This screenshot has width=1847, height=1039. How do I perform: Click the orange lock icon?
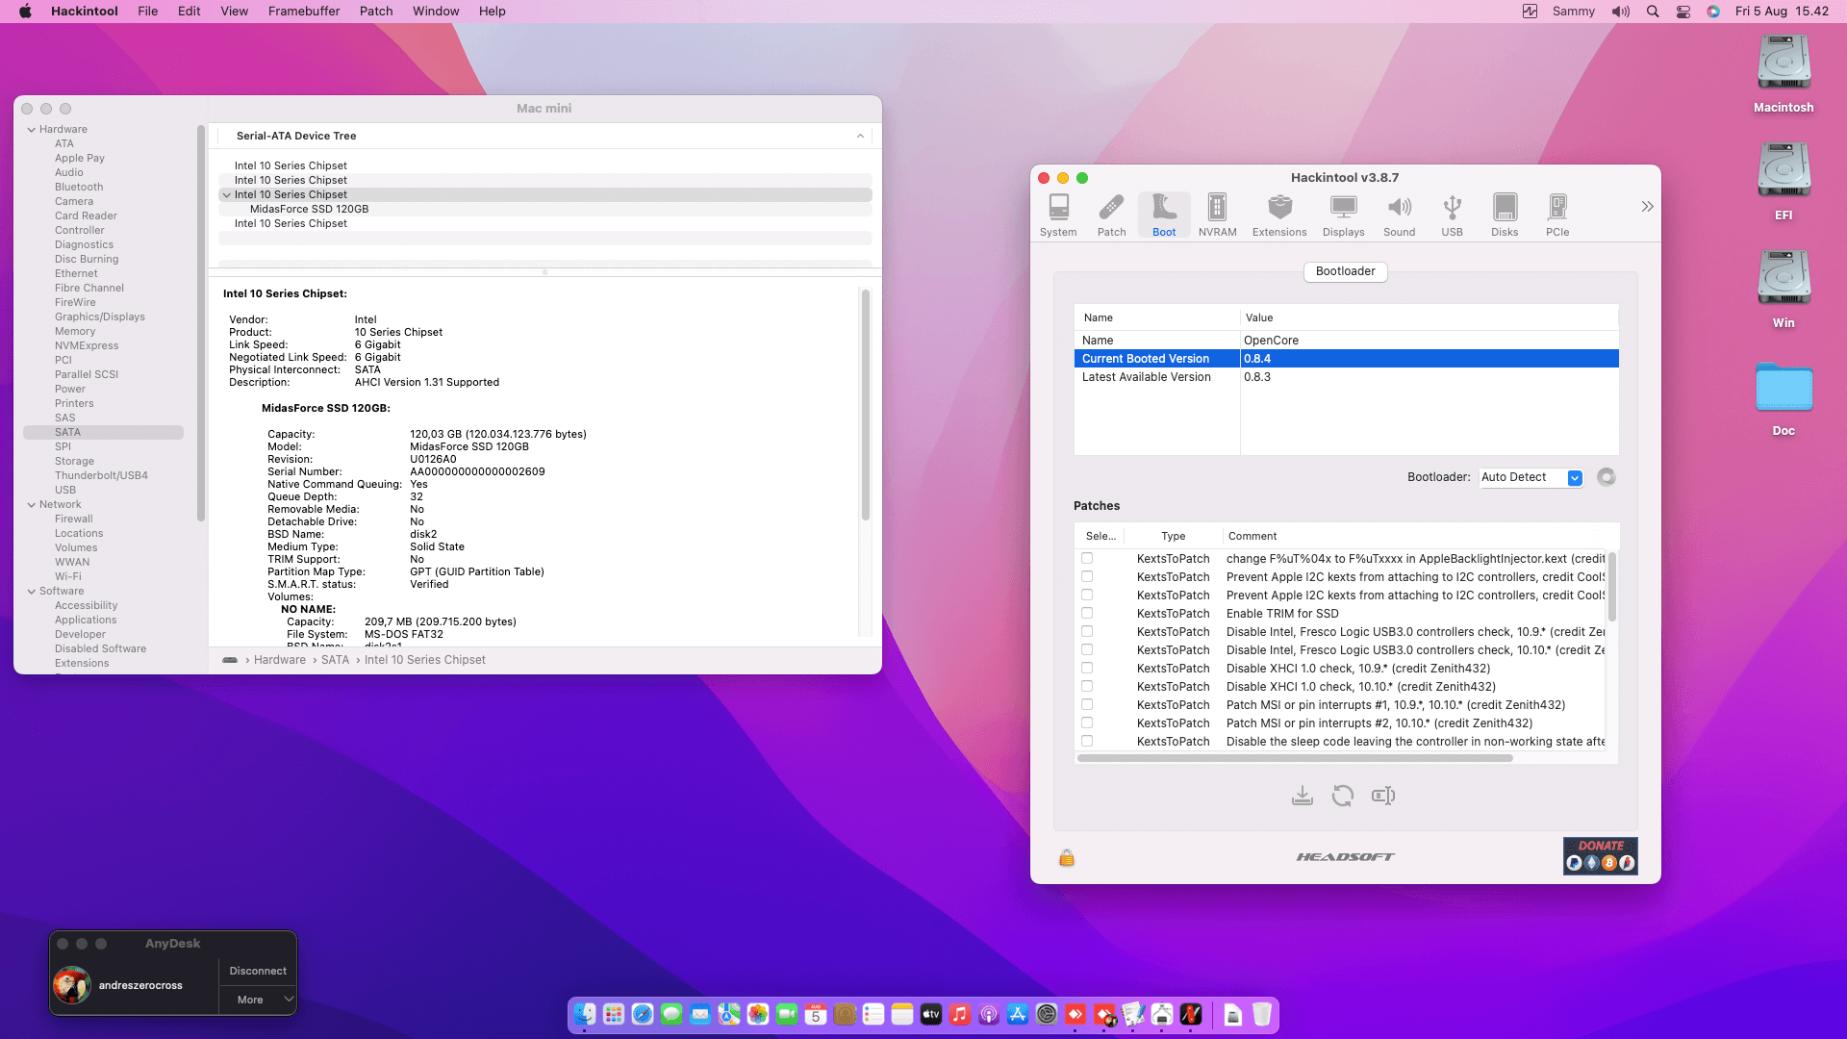(x=1067, y=857)
